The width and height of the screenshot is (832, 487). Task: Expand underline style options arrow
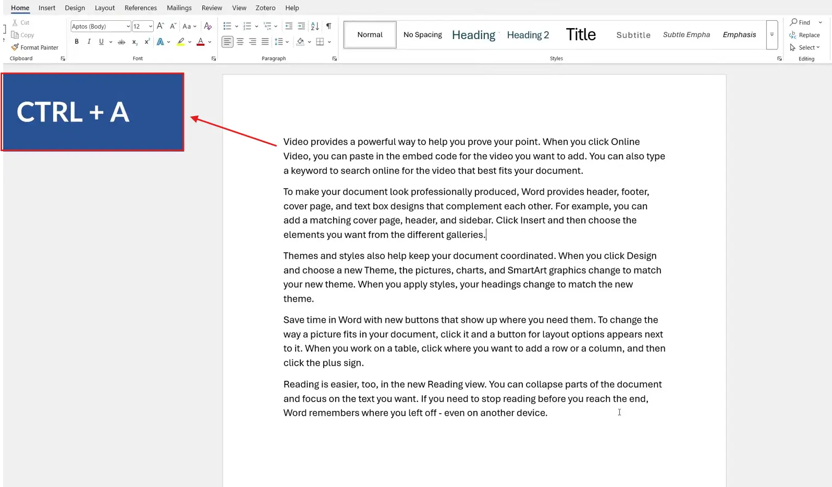click(x=111, y=42)
